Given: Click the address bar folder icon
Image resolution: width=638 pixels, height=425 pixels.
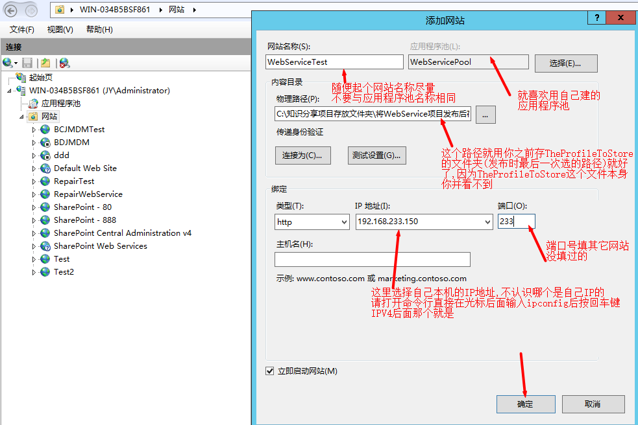Looking at the screenshot, I should point(60,9).
